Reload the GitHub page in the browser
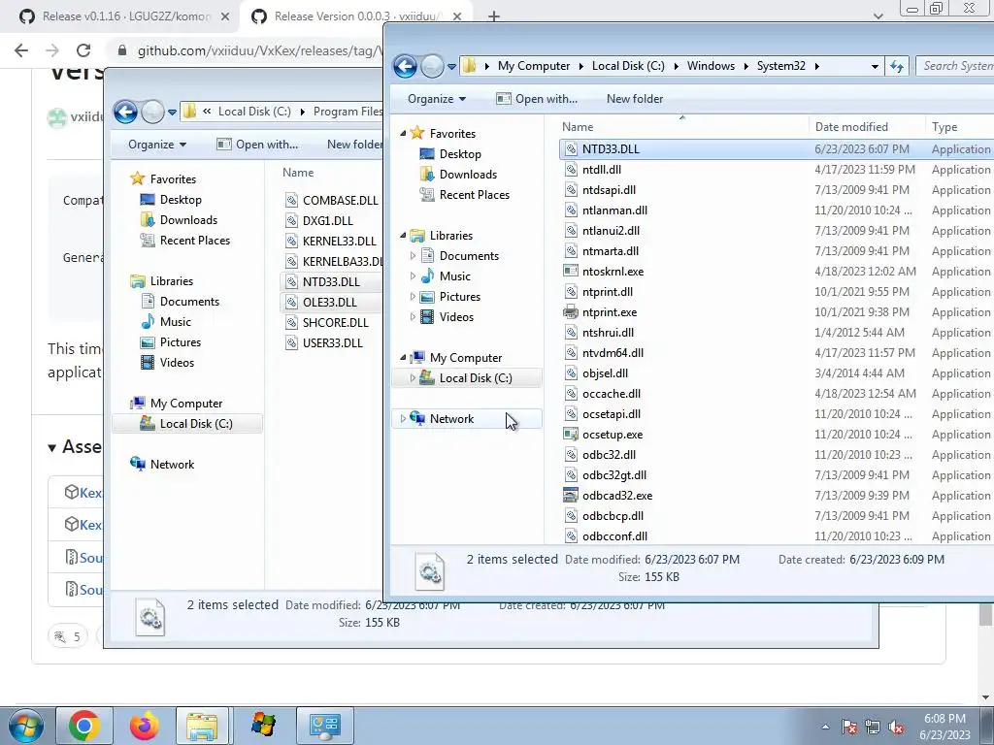Screen dimensions: 994x745 pos(83,50)
